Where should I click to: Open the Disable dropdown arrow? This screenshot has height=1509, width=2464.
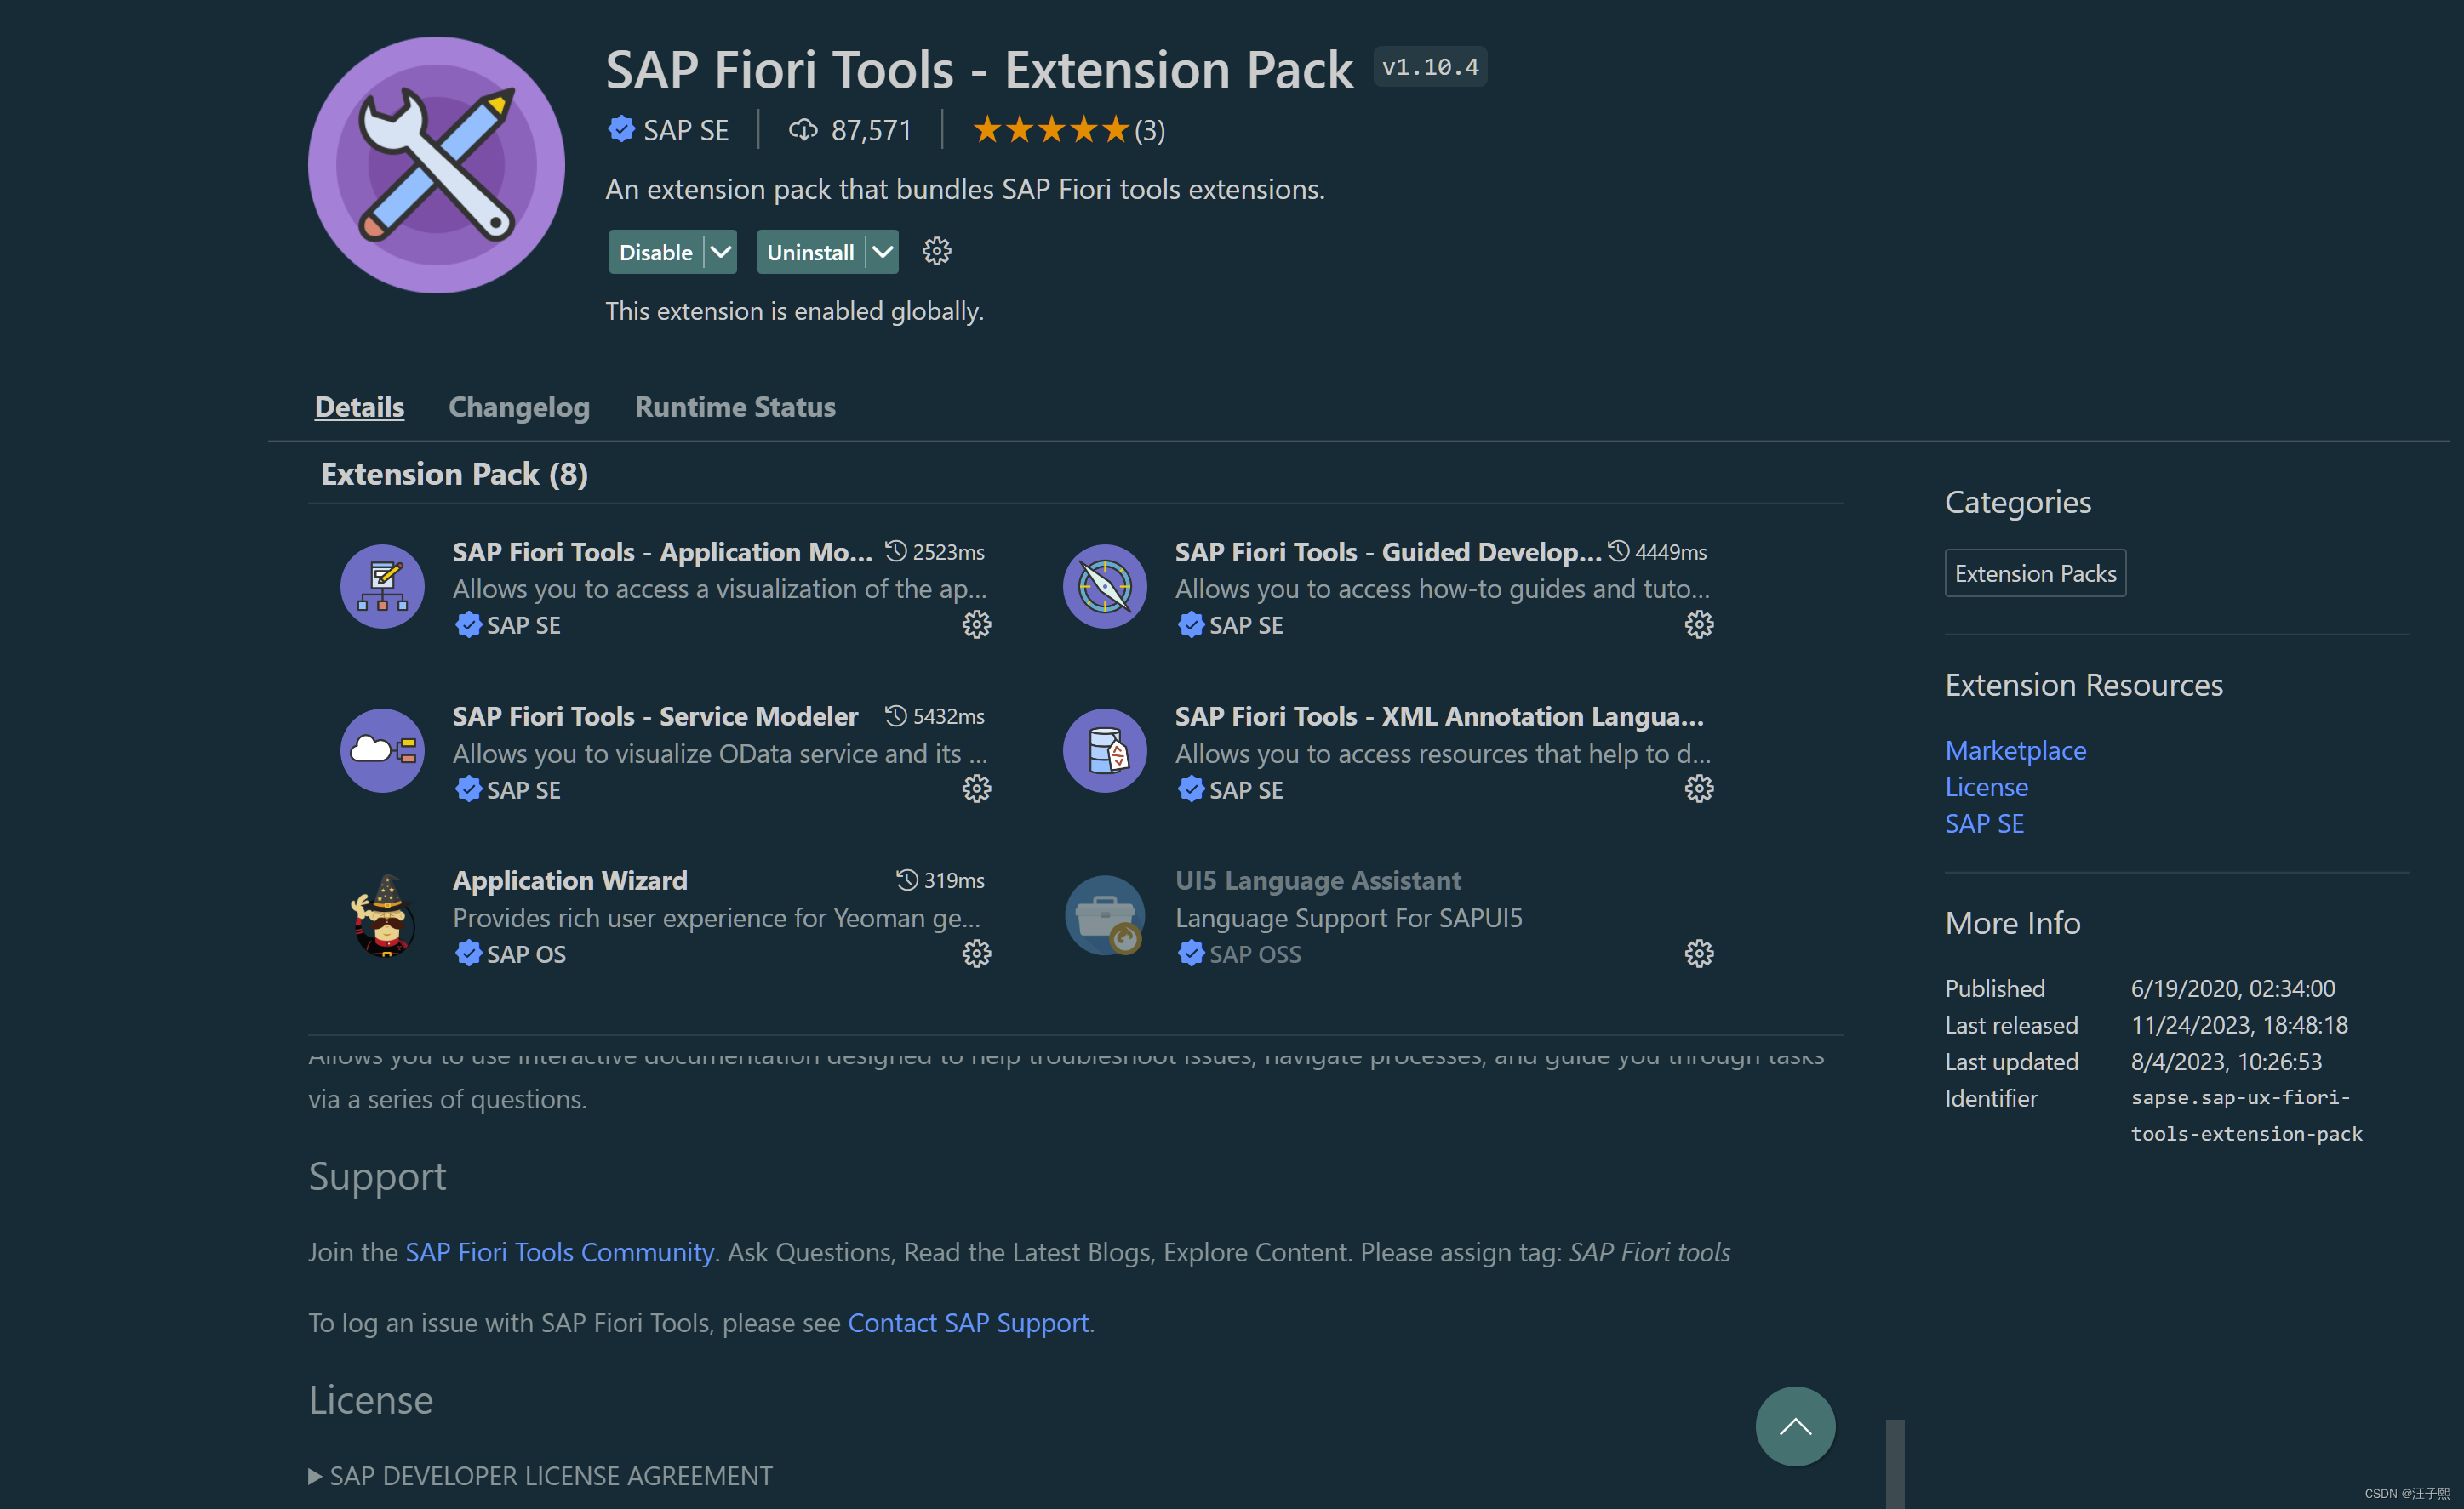tap(720, 252)
